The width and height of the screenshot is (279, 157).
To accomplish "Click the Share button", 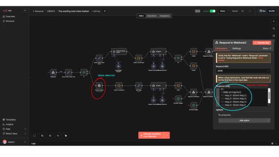I will click(x=222, y=11).
